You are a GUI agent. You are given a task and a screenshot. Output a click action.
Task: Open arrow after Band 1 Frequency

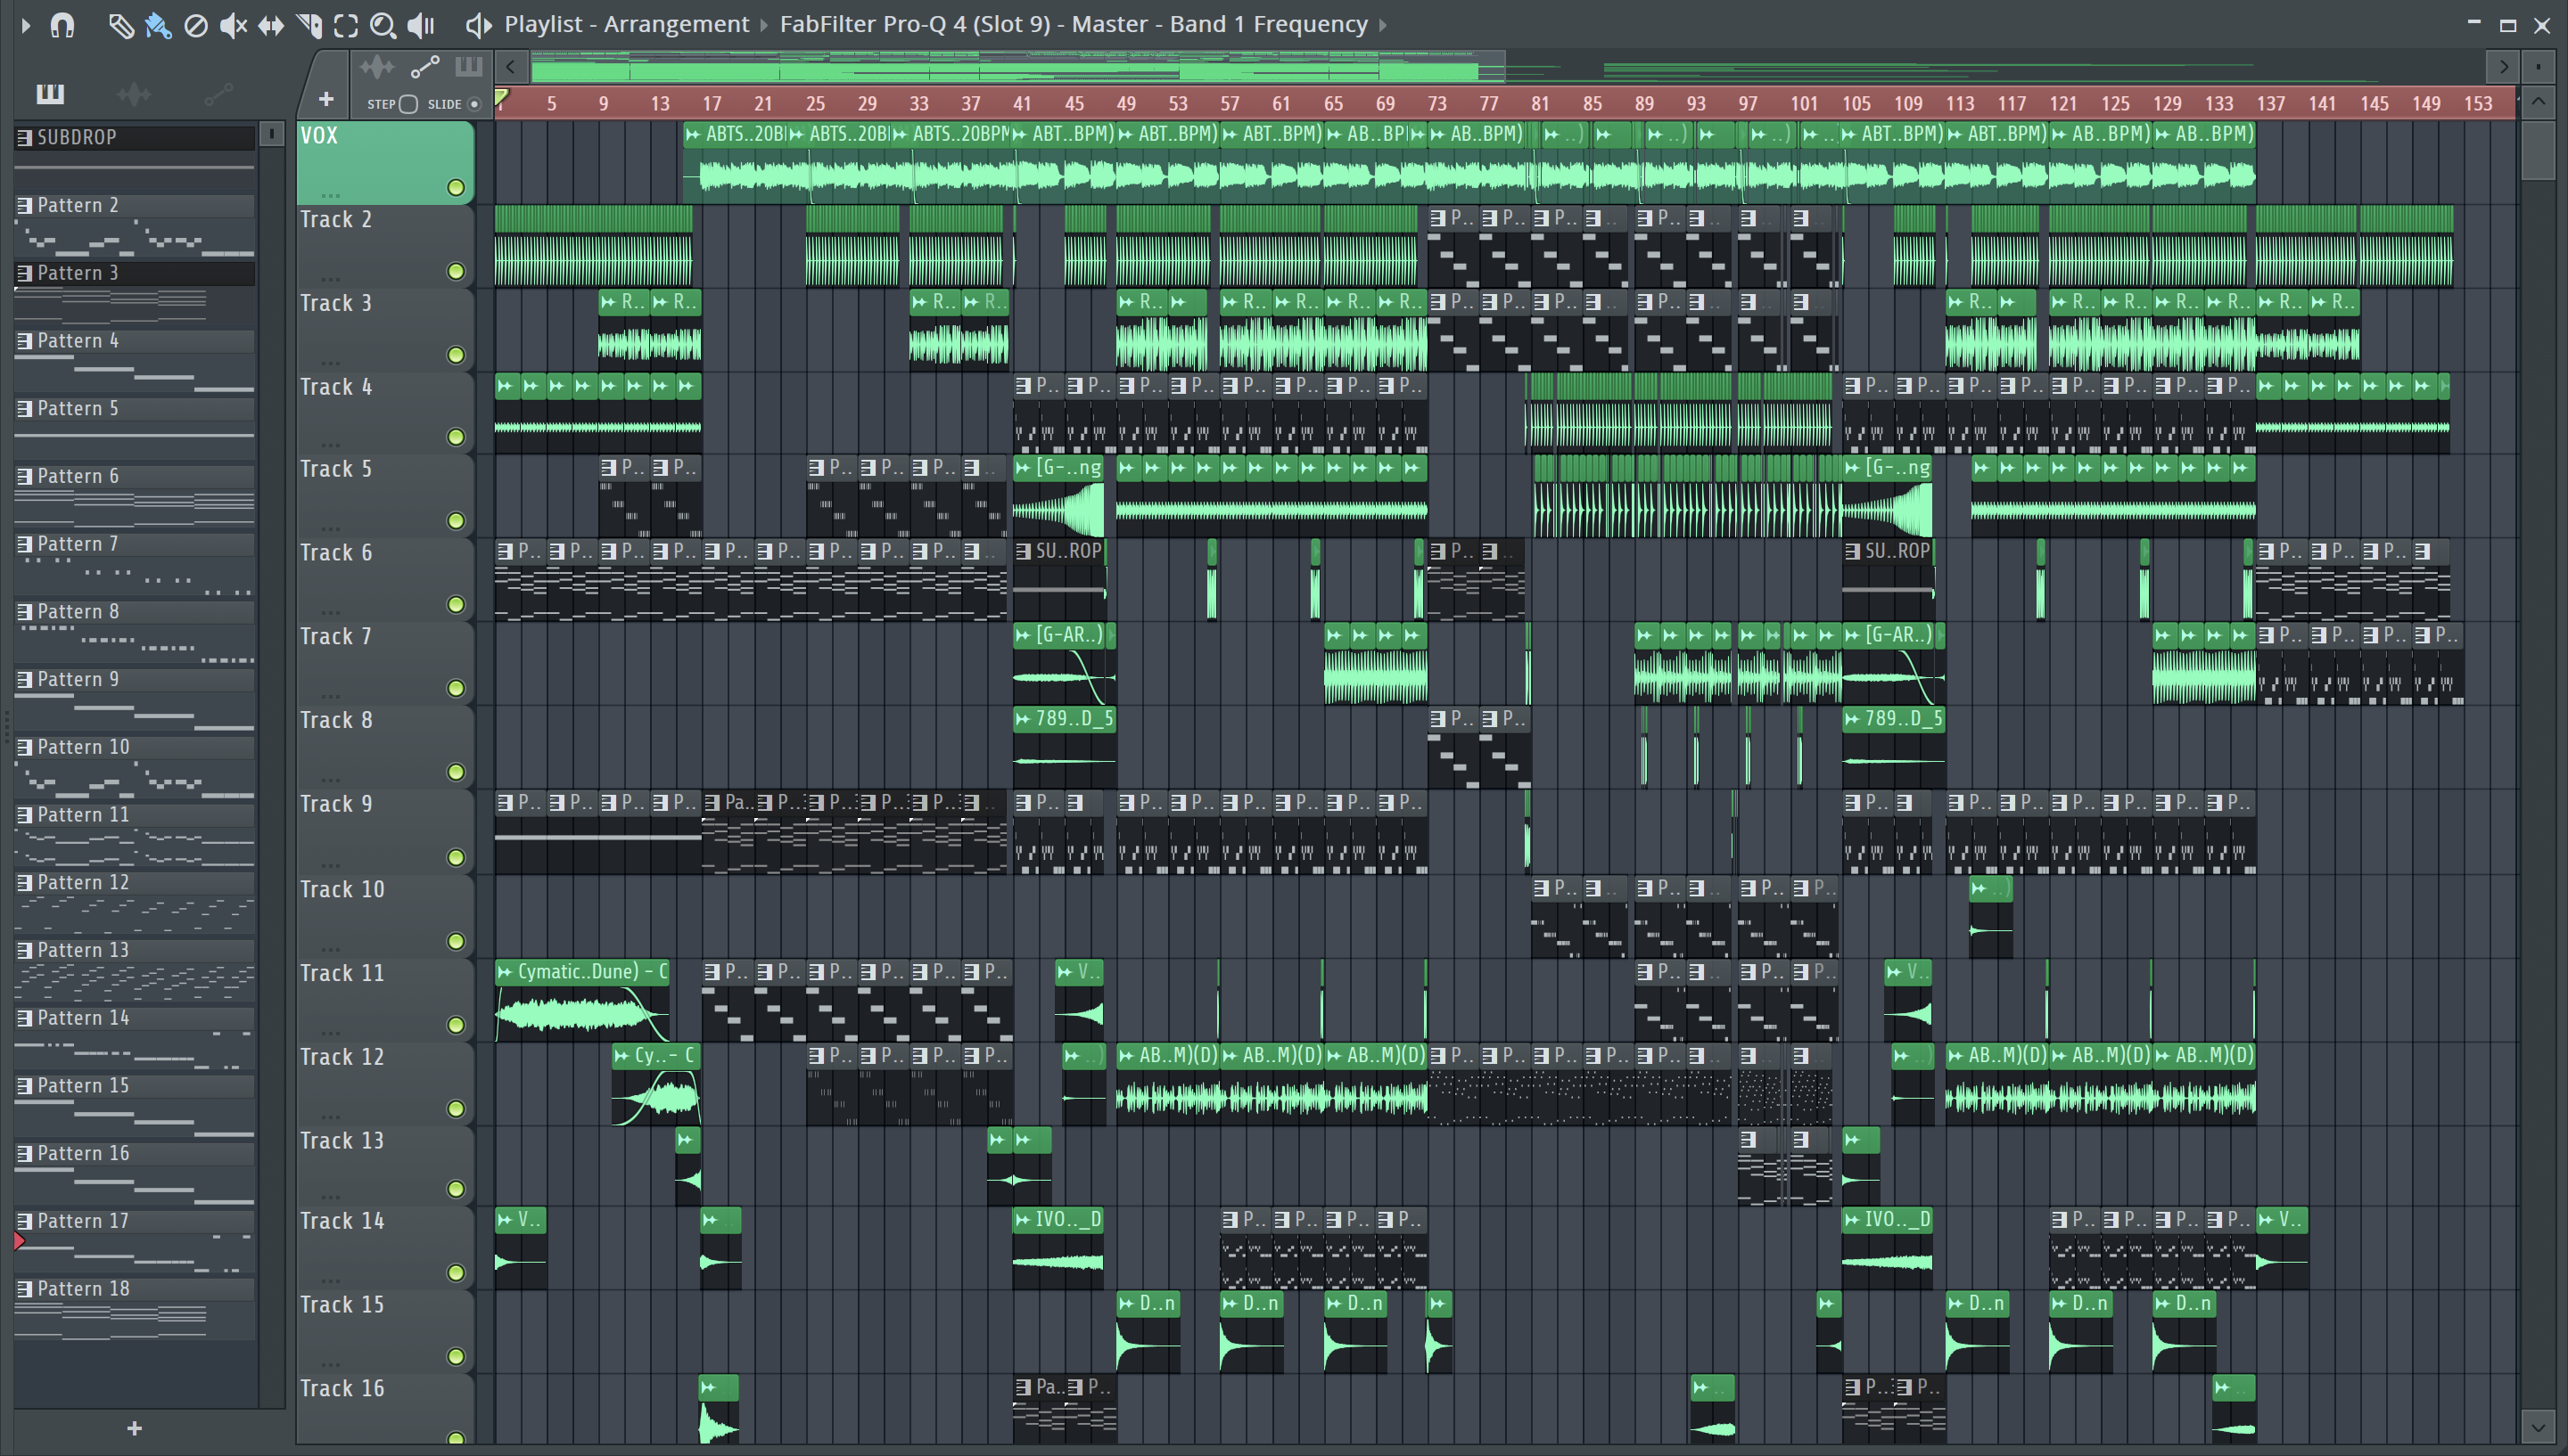(x=1384, y=25)
